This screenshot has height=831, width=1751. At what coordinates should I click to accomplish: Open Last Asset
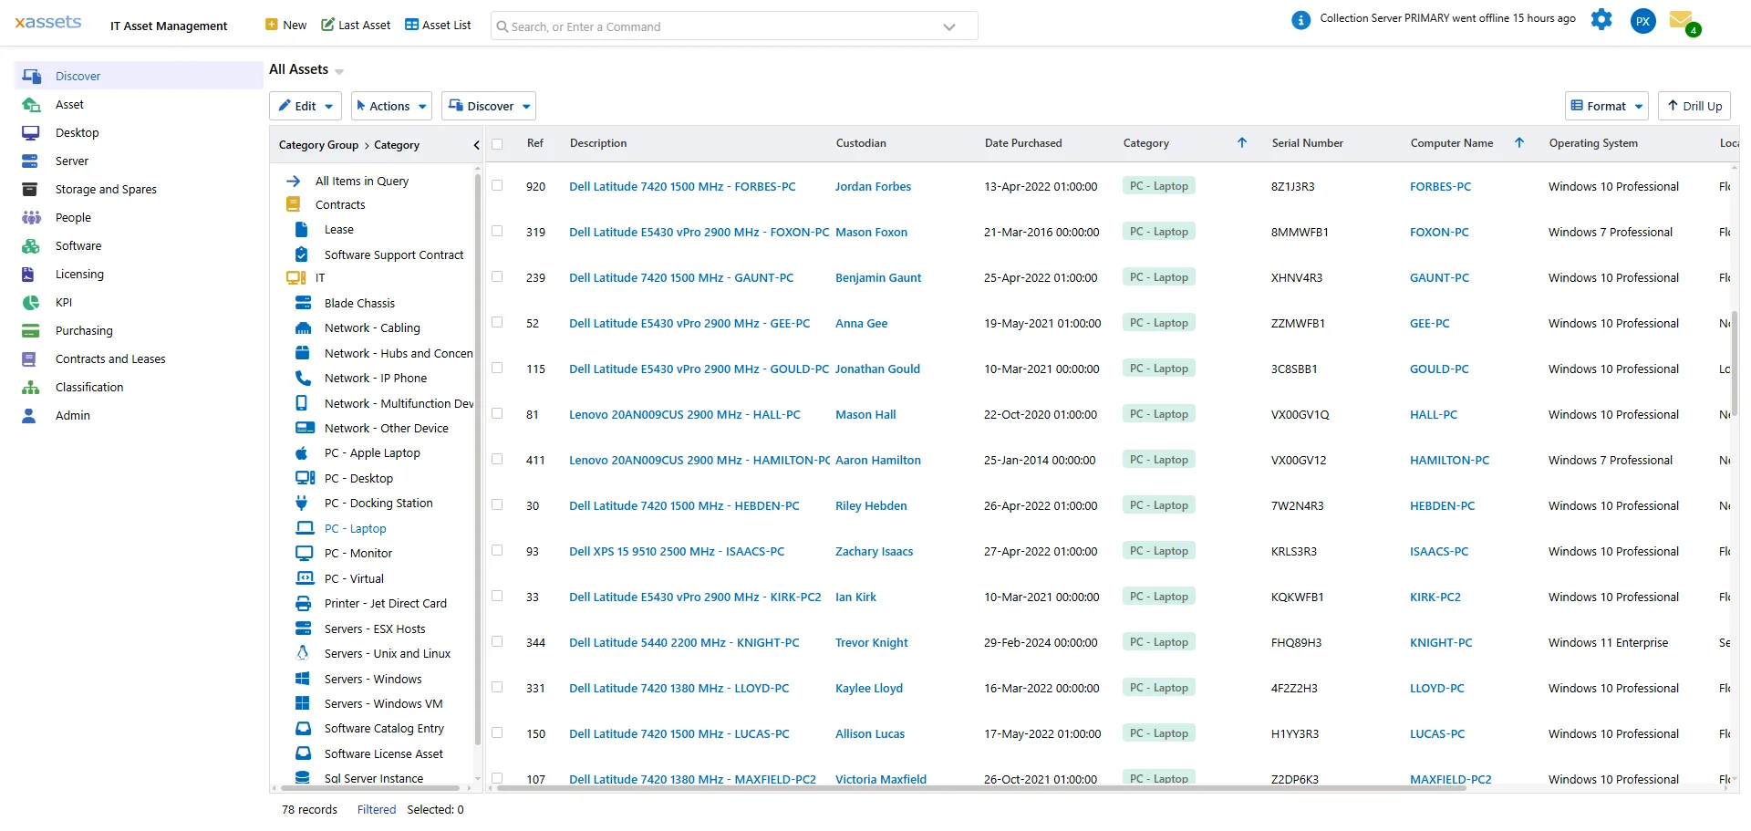[x=356, y=25]
